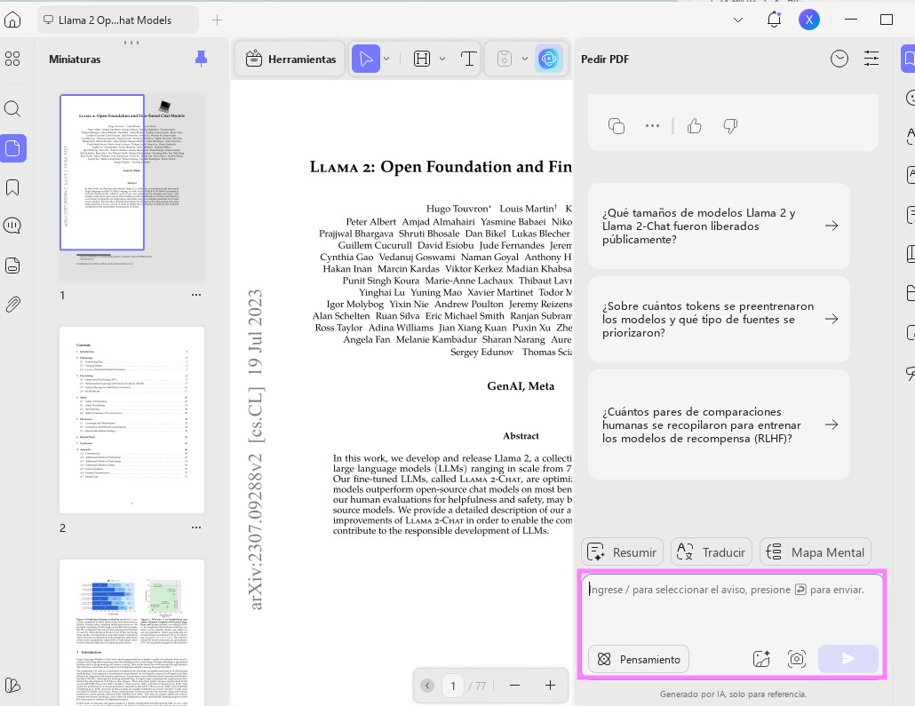This screenshot has height=706, width=915.
Task: Open more options for thumbnail 1
Action: tap(196, 295)
